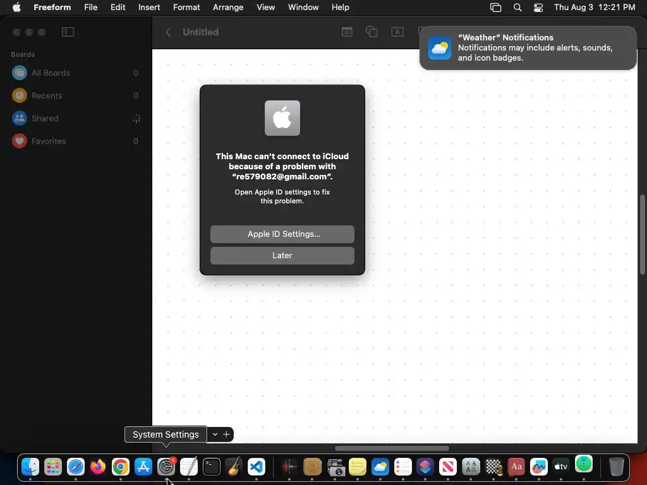Click the Untitled board title
Viewport: 647px width, 485px height.
point(200,32)
